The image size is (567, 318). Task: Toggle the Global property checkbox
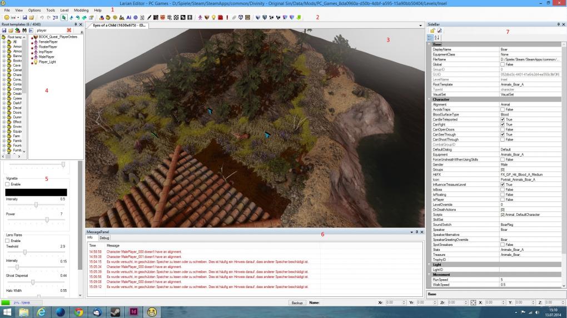pyautogui.click(x=503, y=64)
